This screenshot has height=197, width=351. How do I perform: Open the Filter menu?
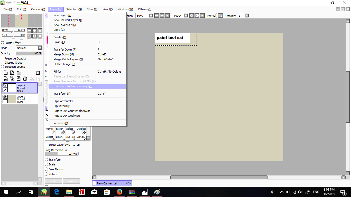92,9
